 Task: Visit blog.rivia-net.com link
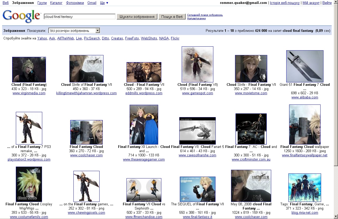305,213
